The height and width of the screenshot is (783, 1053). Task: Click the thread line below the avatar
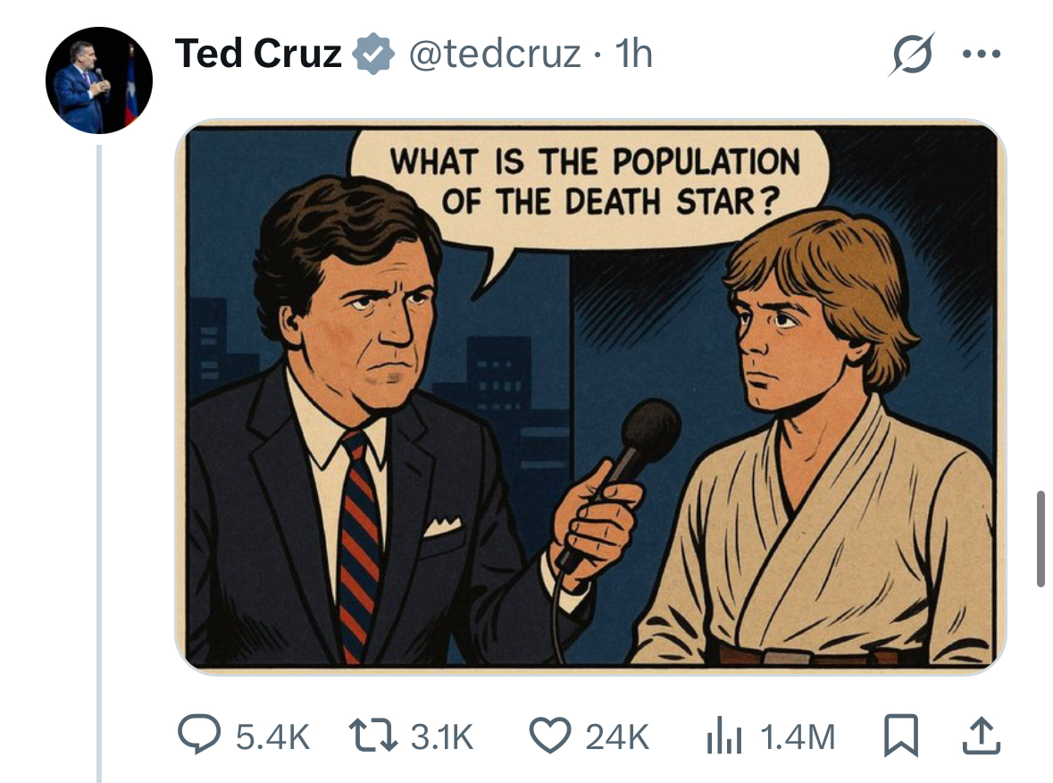[x=99, y=464]
